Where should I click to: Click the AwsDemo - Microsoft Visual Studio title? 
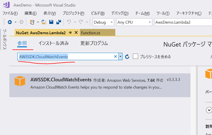(45, 5)
